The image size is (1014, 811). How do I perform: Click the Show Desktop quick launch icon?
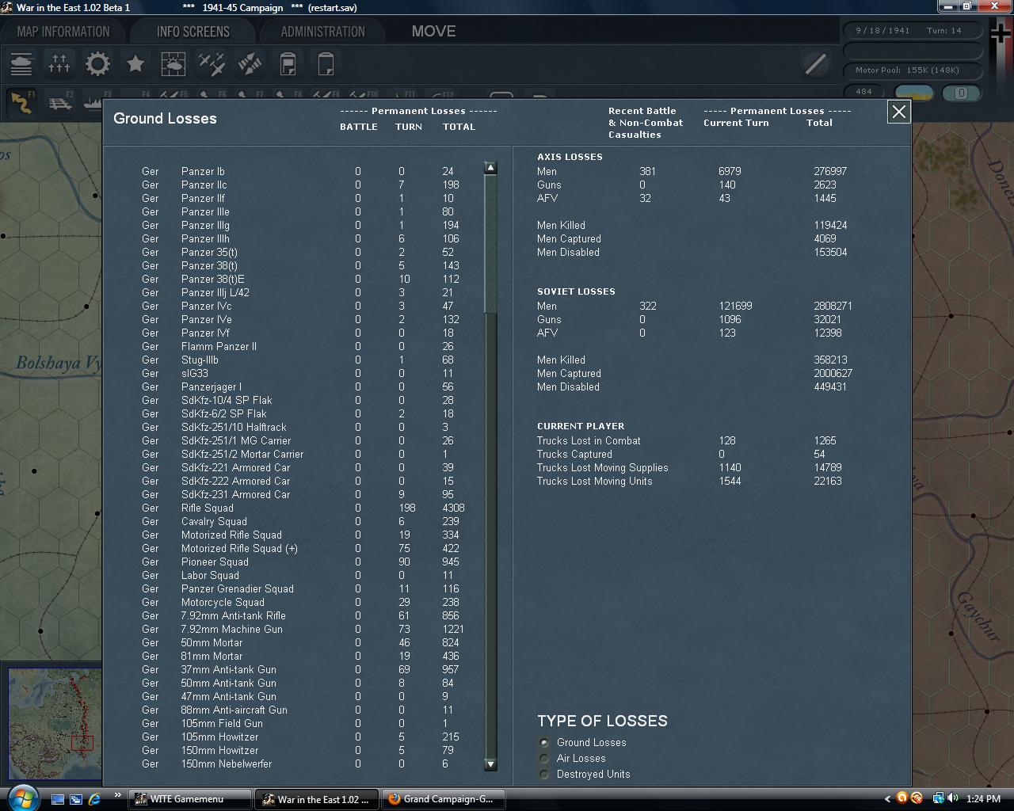pos(58,799)
